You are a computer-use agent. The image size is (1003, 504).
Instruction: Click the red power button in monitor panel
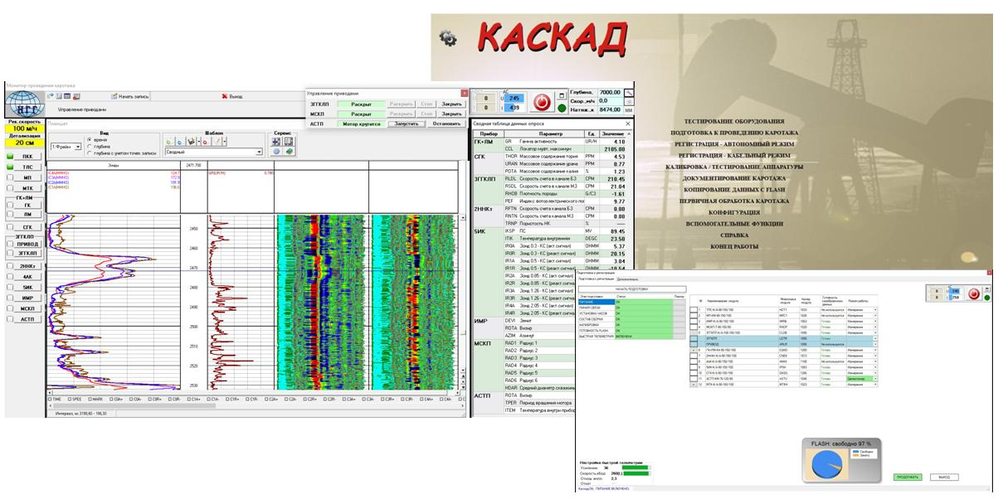(x=542, y=101)
